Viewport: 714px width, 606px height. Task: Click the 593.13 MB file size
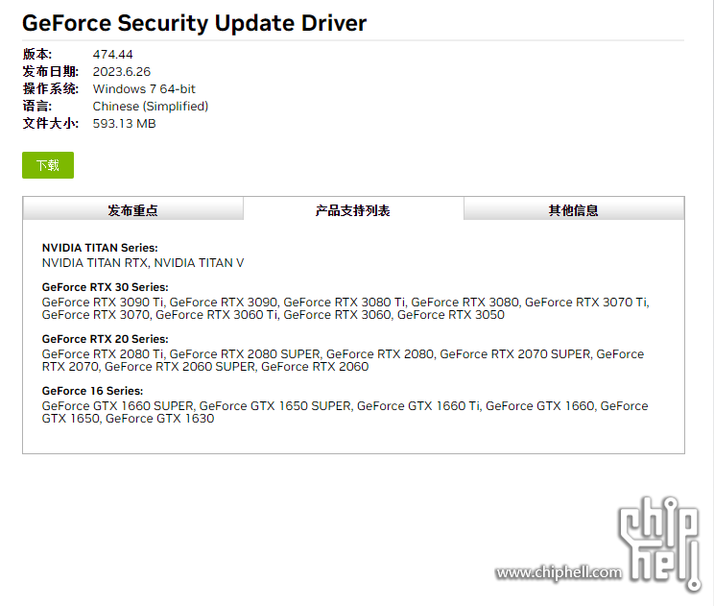pyautogui.click(x=125, y=124)
